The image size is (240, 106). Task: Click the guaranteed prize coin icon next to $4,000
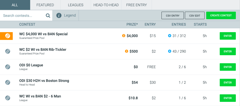coord(124,36)
